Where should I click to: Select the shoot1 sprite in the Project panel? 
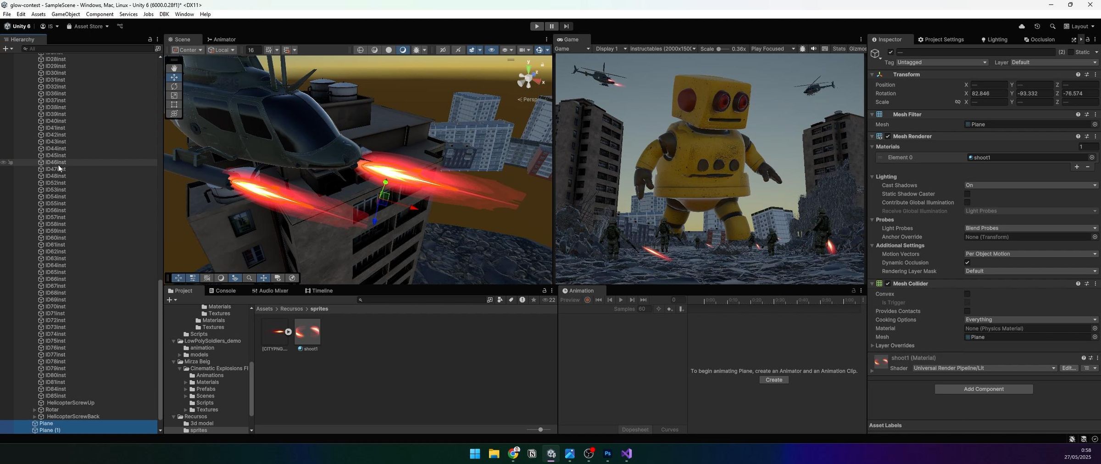pos(307,331)
